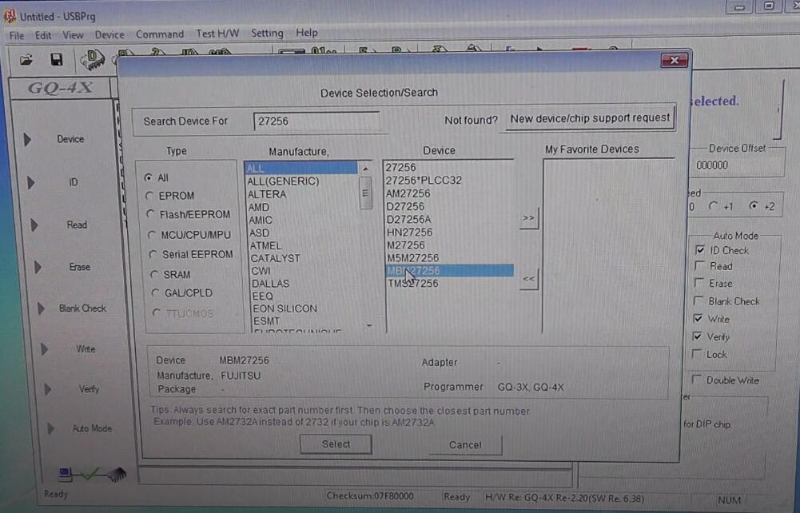
Task: Click the Verify arrow in the sidebar
Action: (47, 390)
